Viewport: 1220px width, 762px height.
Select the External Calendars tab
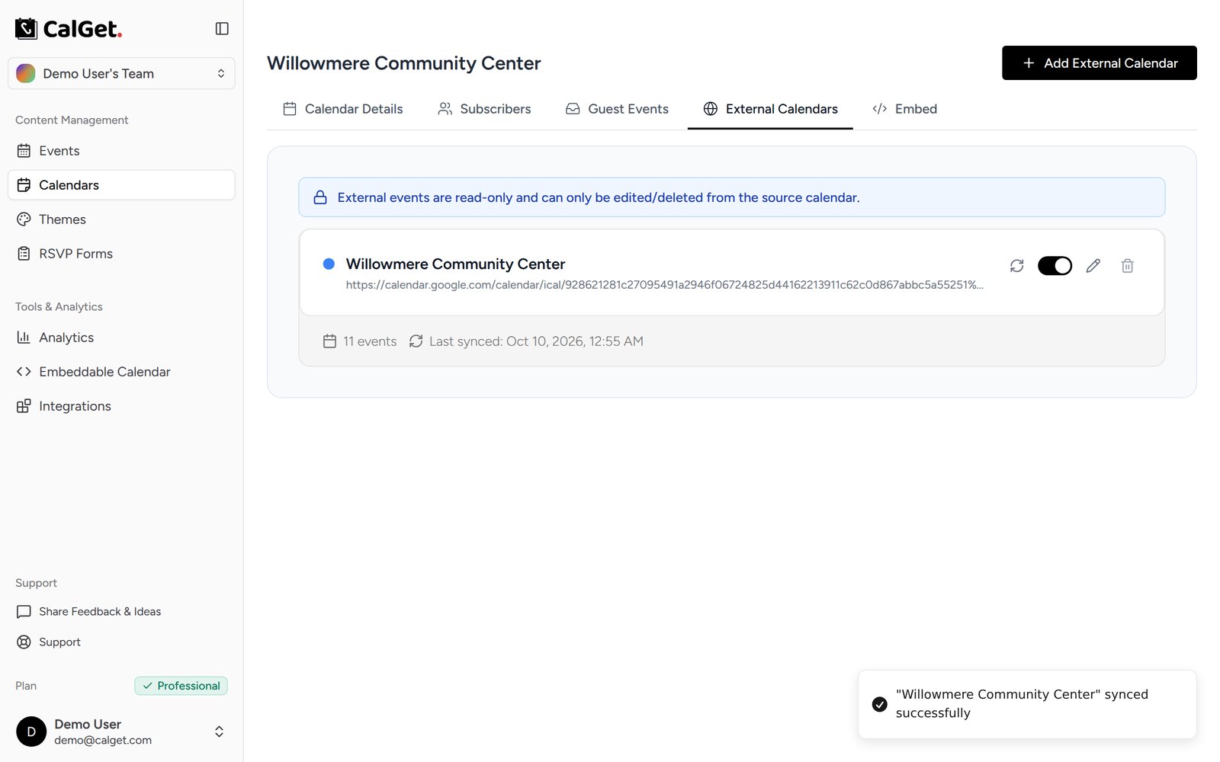point(770,109)
